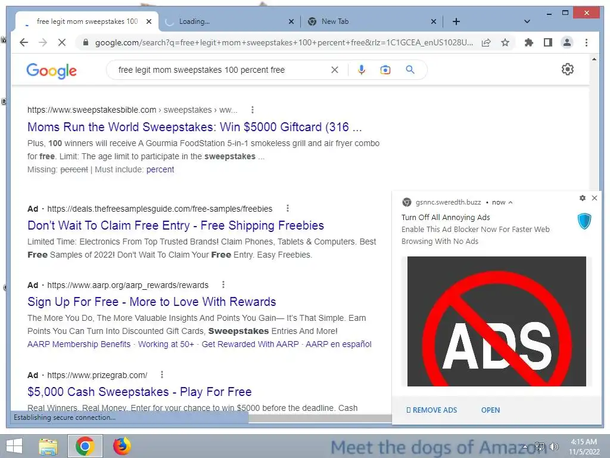Go back using the browser back arrow
Viewport: 610px width, 458px height.
pos(24,42)
